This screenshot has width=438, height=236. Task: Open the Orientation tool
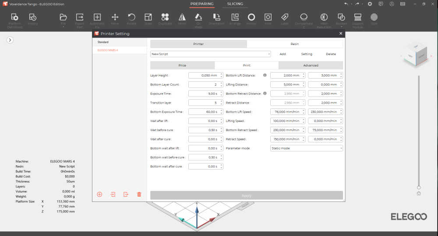pos(216,19)
